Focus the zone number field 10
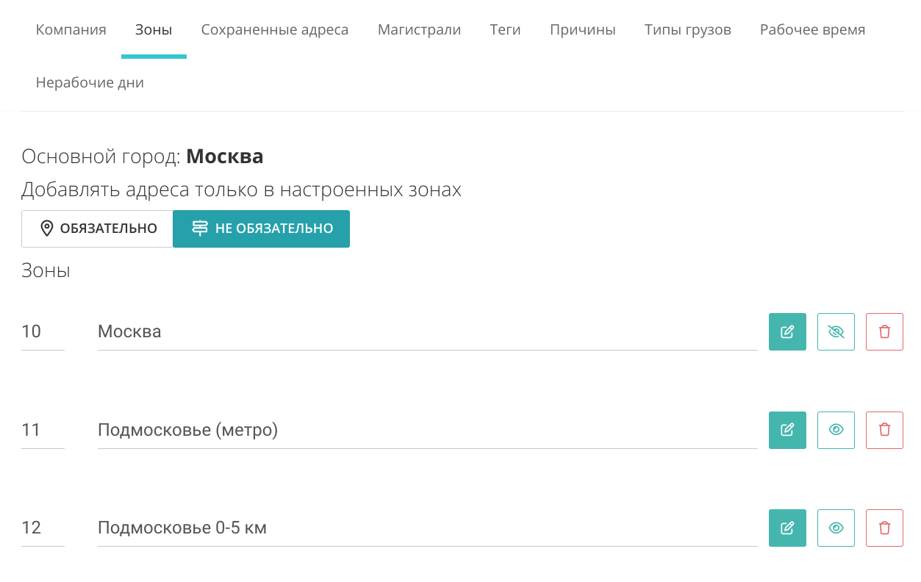This screenshot has width=921, height=582. click(x=43, y=331)
